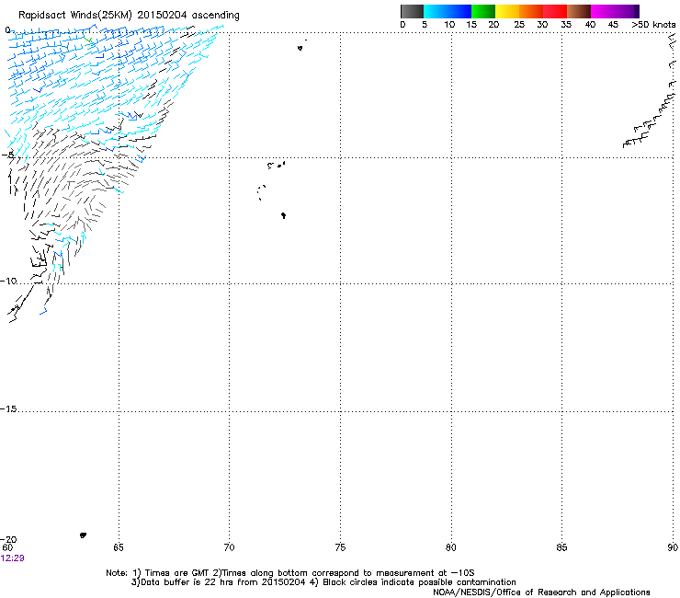Click the black island mark near 72.5E, 7S

pyautogui.click(x=283, y=215)
